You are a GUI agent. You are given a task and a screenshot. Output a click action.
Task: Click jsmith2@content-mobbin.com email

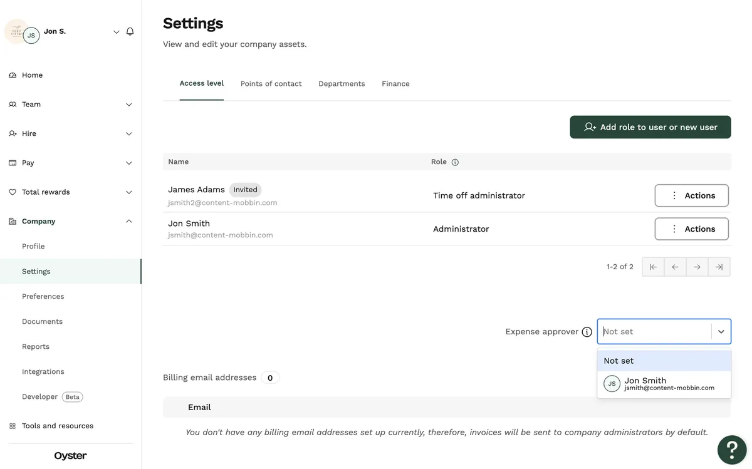pos(222,203)
